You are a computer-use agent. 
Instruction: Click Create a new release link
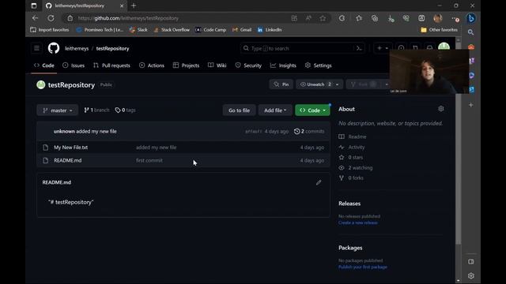pyautogui.click(x=358, y=222)
